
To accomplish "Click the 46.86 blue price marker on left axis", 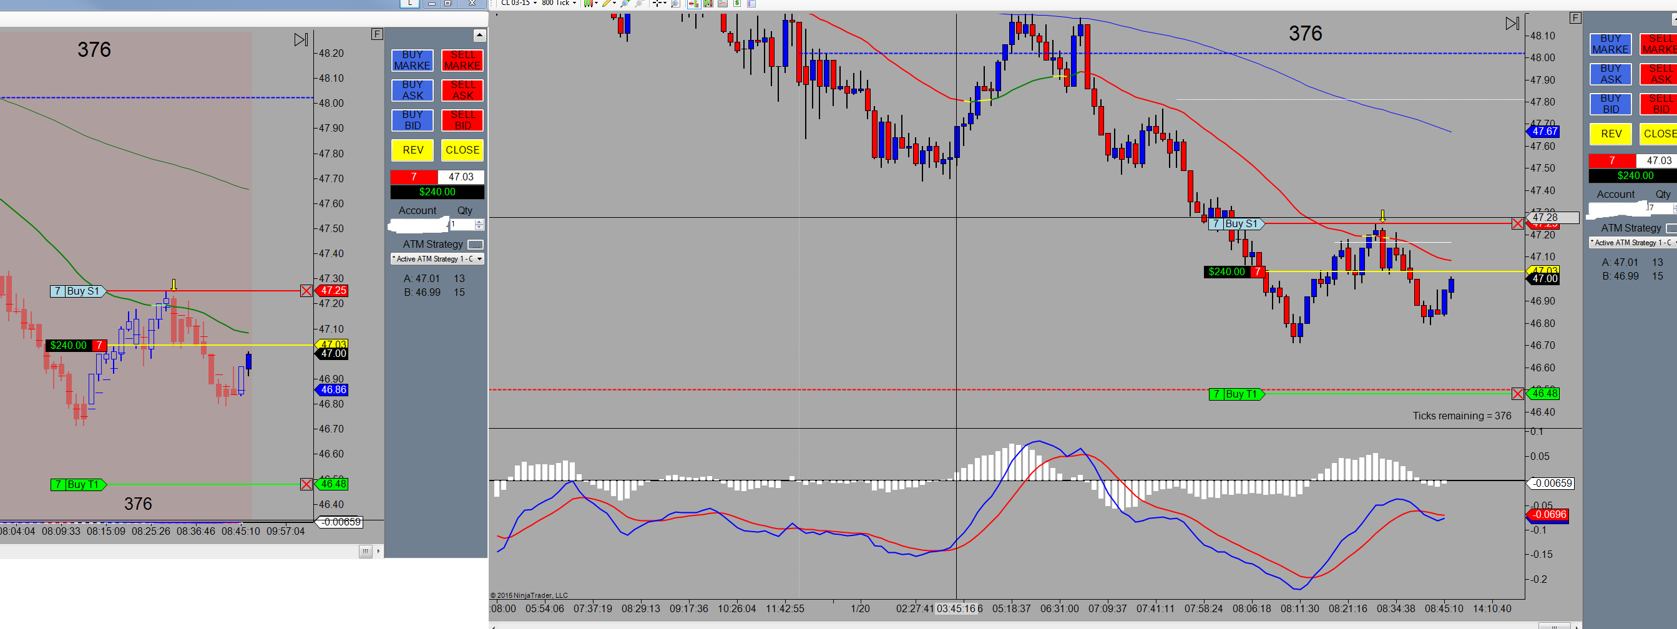I will coord(332,389).
